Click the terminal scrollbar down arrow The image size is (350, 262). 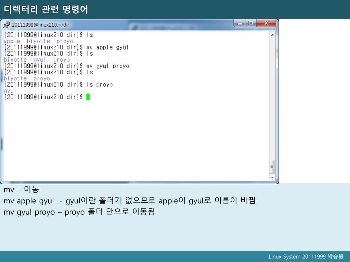(272, 177)
